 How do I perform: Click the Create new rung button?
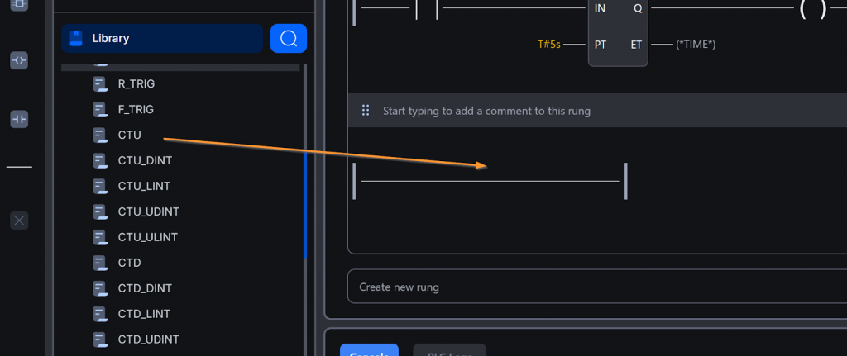coord(596,287)
